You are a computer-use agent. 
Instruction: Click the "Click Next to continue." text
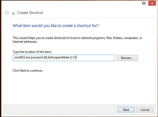(28, 71)
